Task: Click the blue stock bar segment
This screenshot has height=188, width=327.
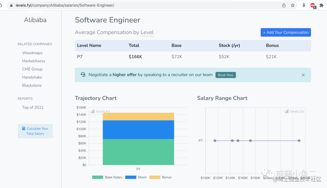Action: click(138, 130)
